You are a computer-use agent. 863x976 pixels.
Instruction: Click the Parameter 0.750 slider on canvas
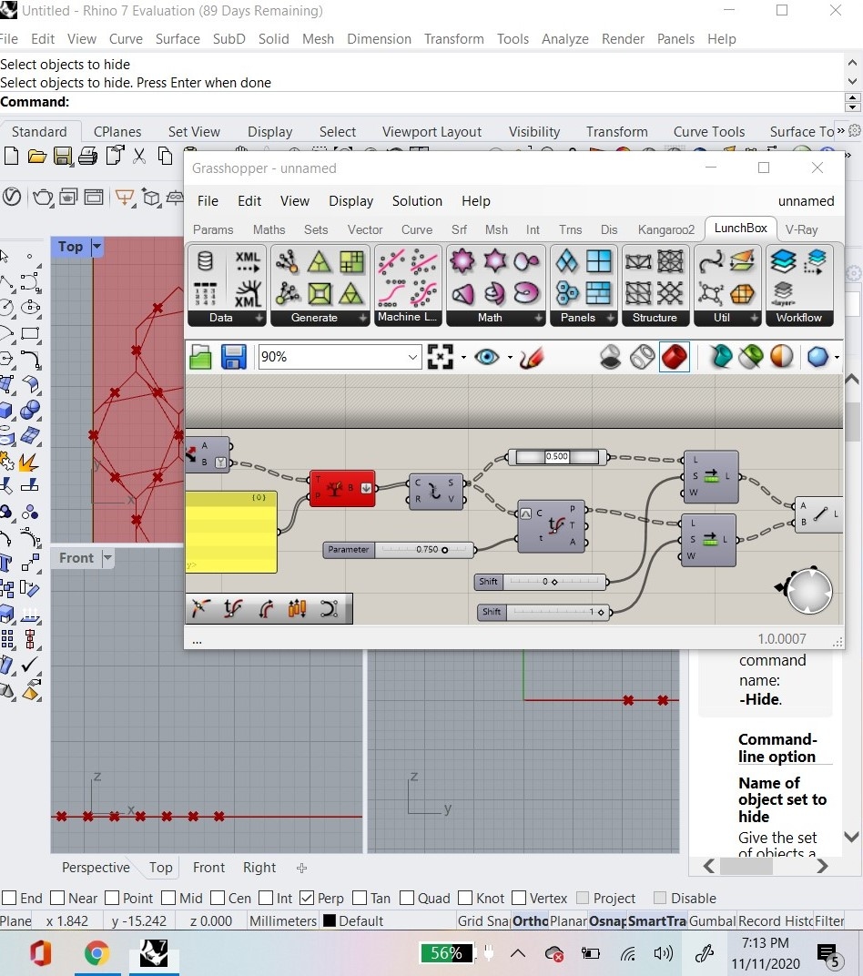coord(400,550)
